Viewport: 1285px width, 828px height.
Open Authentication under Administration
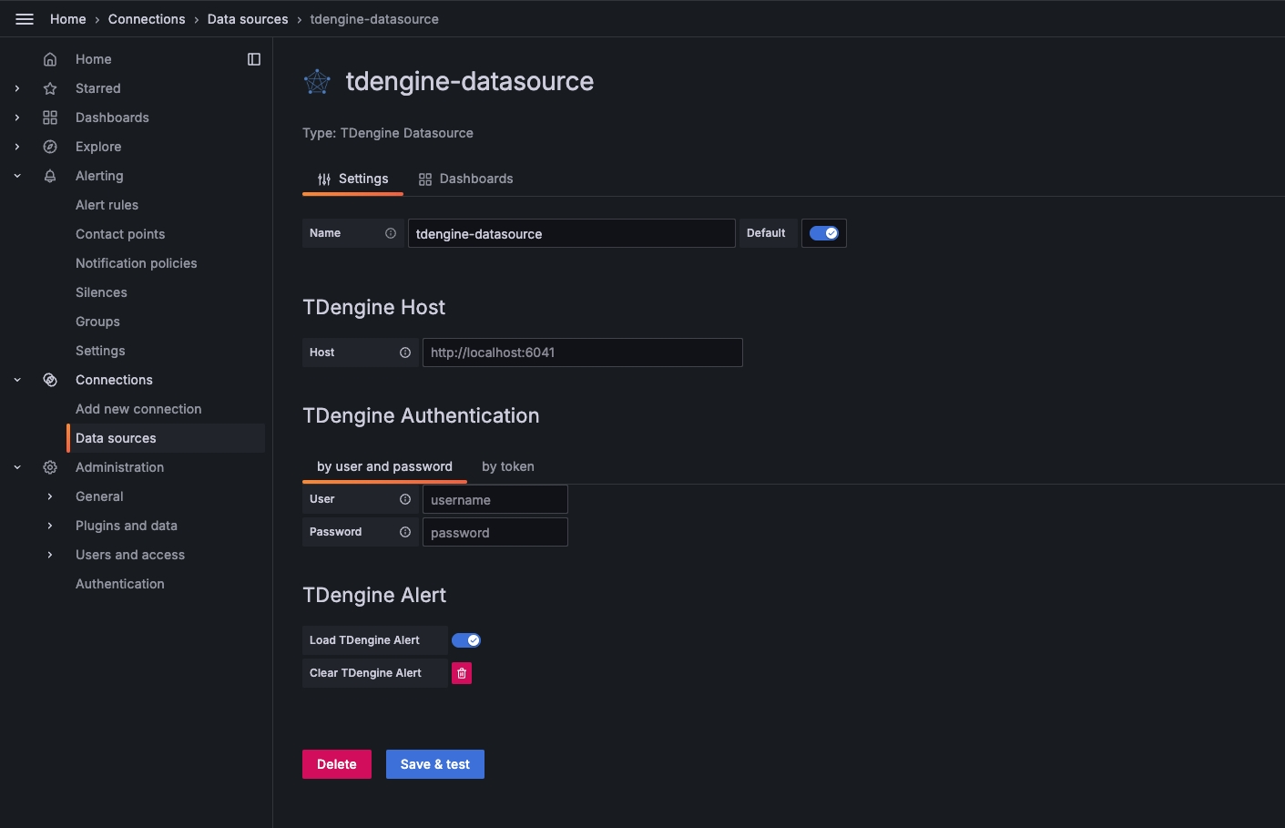[120, 584]
